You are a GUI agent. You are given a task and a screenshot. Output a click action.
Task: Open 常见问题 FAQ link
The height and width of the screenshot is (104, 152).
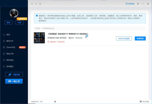[x=146, y=101]
